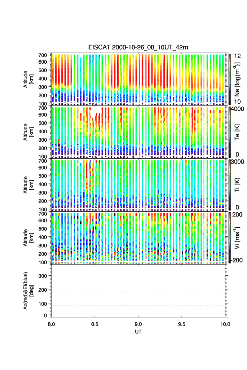Select the red dashed azimuth line
Viewport: 247px width, 370px height.
click(x=139, y=292)
